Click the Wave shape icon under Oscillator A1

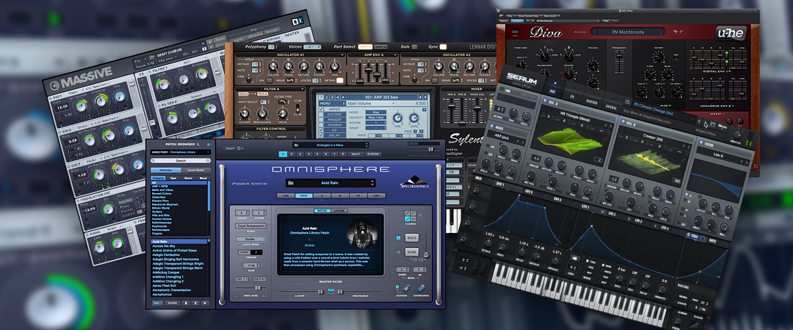(290, 81)
